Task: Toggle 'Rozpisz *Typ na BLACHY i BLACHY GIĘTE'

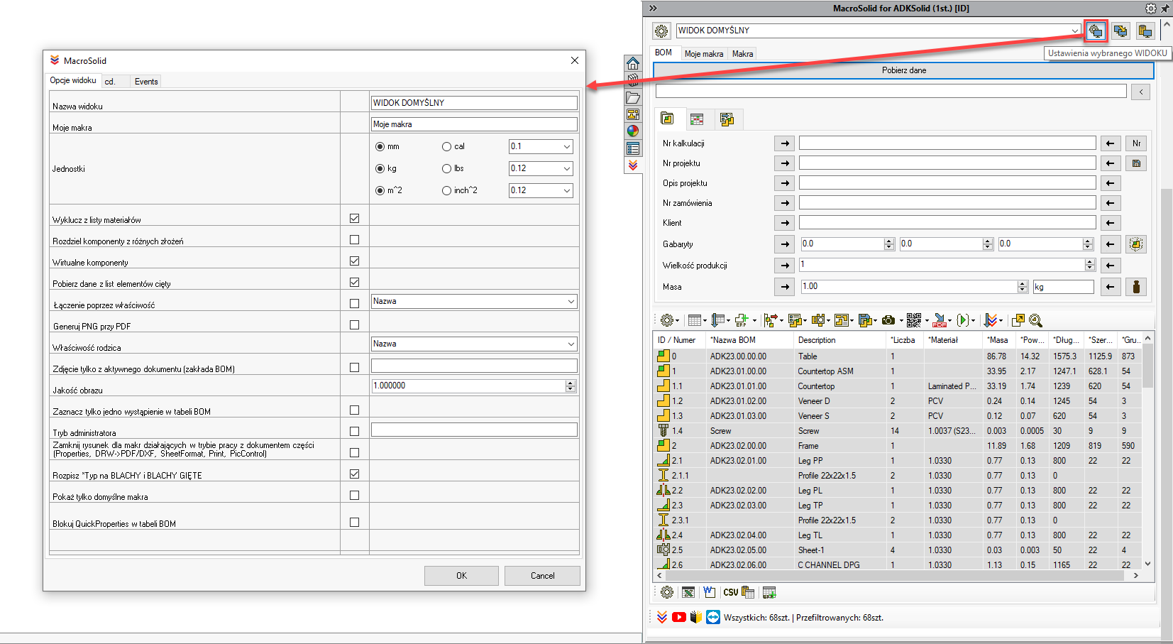Action: [354, 474]
